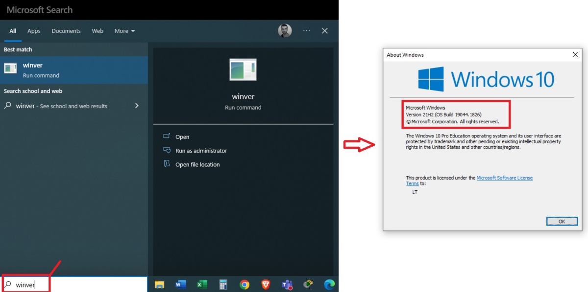Switch to the Web search tab
Viewport: 588px width, 292px height.
coord(98,31)
